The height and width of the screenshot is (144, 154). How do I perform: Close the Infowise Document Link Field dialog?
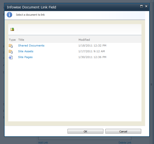(146, 6)
